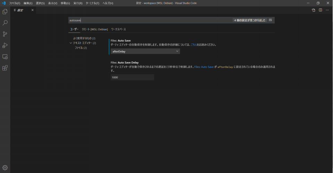Open the Explorer view in activity bar
Viewport: 333px width, 173px height.
pos(5,11)
